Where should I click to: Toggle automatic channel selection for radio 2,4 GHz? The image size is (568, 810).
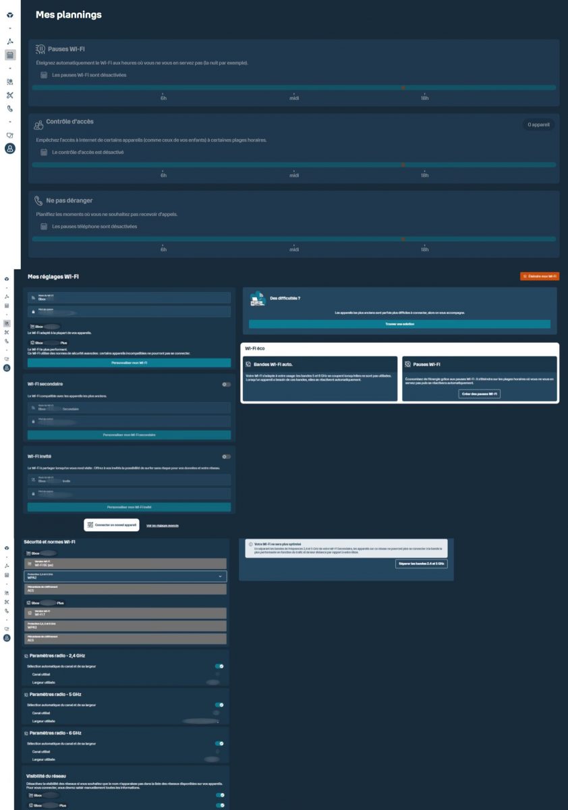point(219,666)
